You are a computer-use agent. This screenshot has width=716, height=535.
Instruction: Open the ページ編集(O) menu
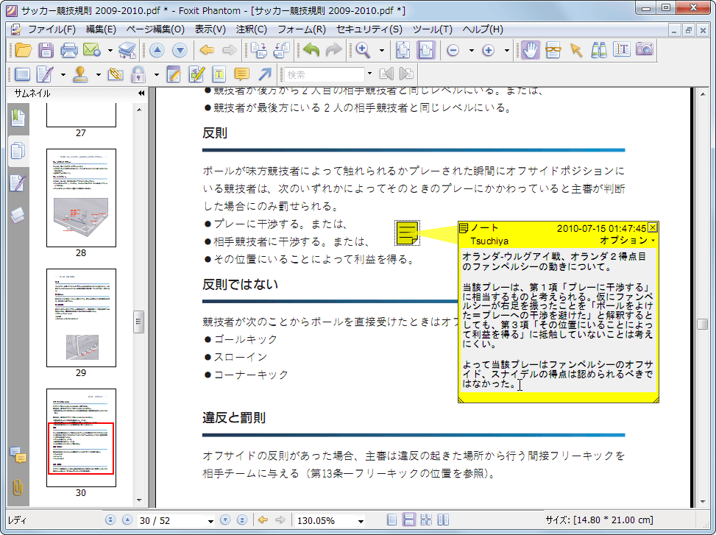[x=155, y=29]
